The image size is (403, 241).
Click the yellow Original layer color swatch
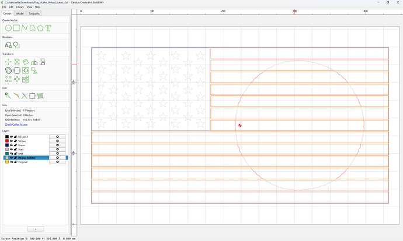click(7, 162)
